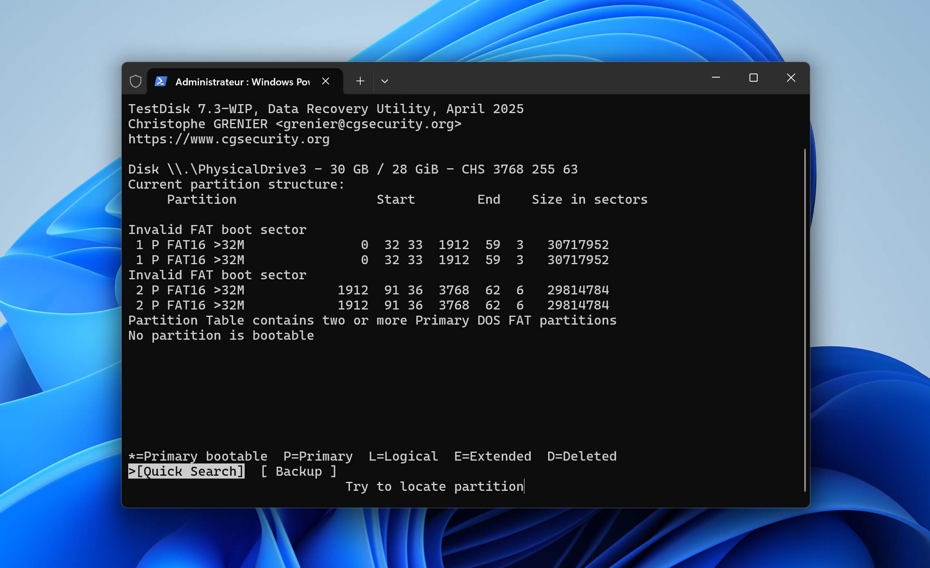Click the 'Size in sectors' column header

[x=589, y=199]
